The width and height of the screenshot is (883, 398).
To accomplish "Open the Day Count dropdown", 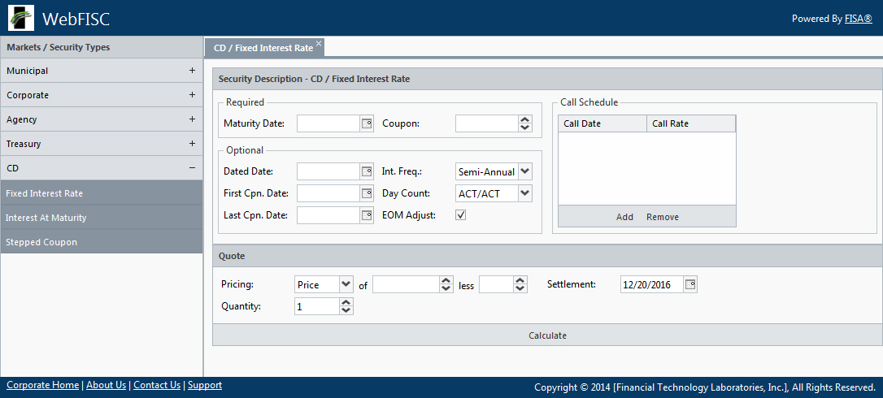I will (524, 193).
